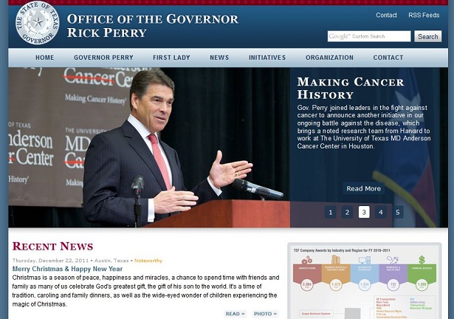
Task: Click the Governor Perry speaking photo
Action: click(149, 148)
